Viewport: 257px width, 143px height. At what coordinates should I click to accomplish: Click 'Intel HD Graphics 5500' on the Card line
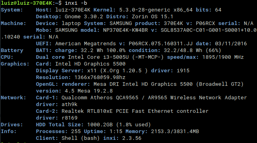[90, 64]
